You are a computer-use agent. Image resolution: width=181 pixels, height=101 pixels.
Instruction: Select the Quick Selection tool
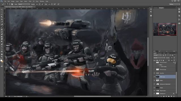click(2, 17)
